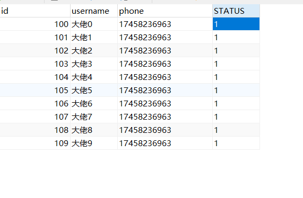Select the username cell 大佬5

click(x=94, y=91)
